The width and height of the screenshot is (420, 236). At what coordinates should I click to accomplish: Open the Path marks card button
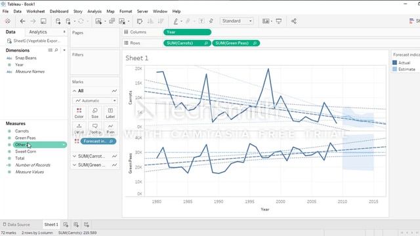point(110,128)
